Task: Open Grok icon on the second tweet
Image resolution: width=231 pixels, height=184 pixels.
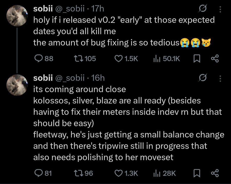Action: click(202, 78)
